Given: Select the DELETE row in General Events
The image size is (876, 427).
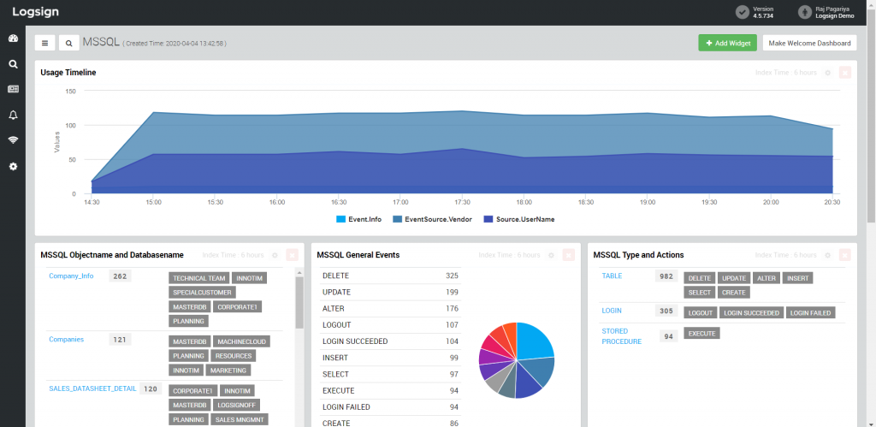Looking at the screenshot, I should [390, 276].
